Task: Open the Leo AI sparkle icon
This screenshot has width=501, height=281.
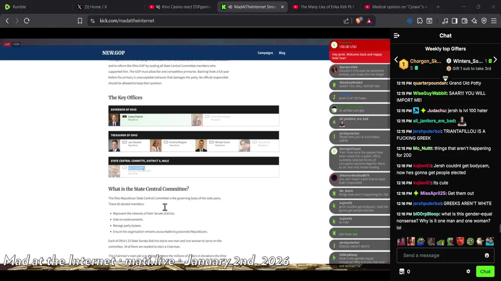Action: coord(474,21)
